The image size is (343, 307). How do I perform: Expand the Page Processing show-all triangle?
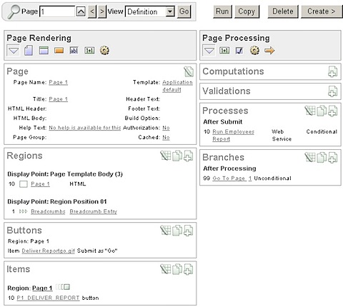209,51
